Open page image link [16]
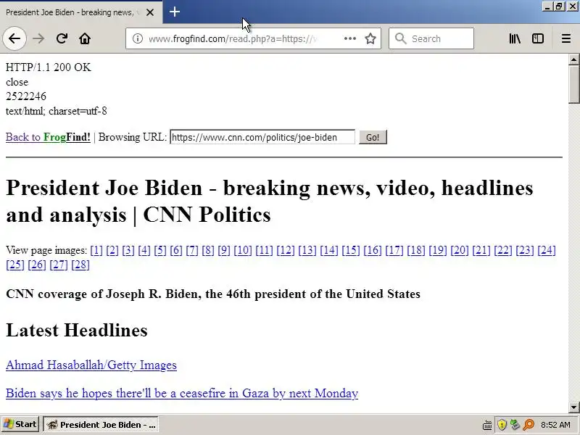 (373, 250)
